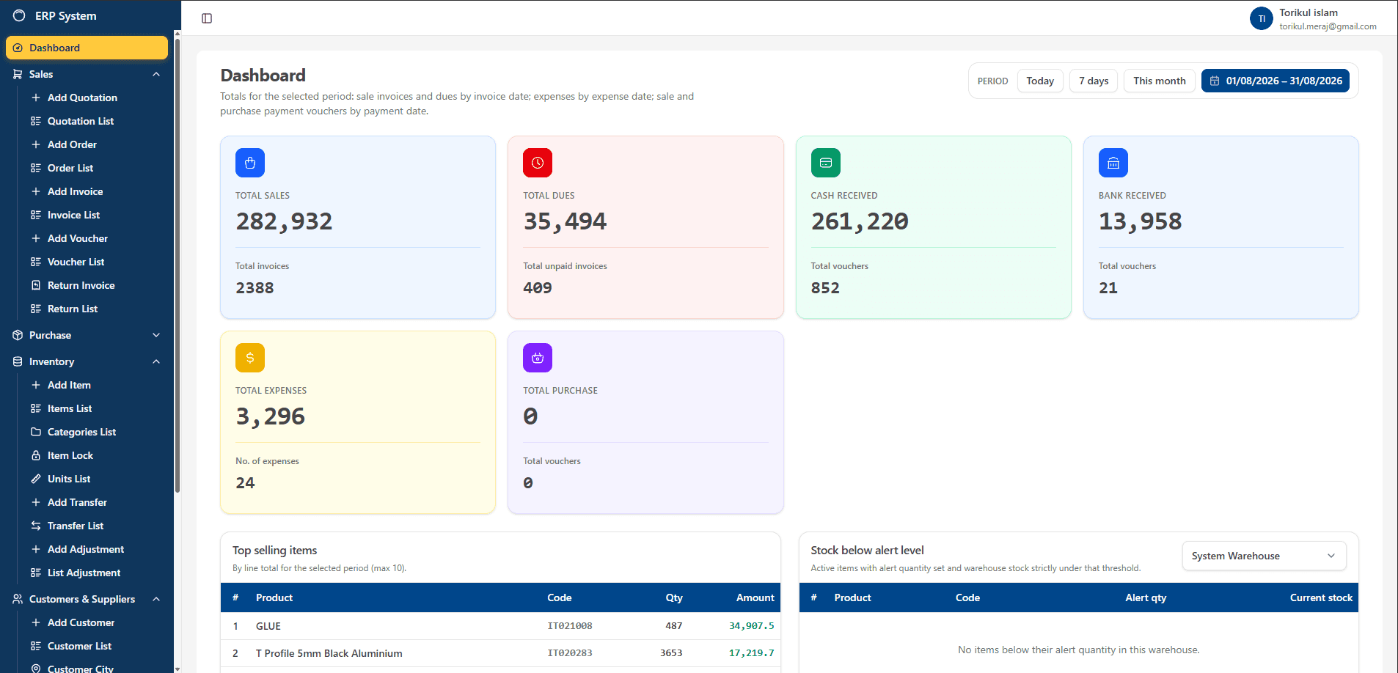Click the TI user avatar
Screen dimensions: 1398x673
(1262, 18)
